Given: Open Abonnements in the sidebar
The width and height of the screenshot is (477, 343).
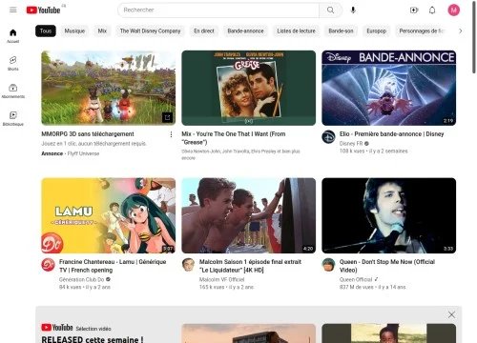Looking at the screenshot, I should 13,91.
